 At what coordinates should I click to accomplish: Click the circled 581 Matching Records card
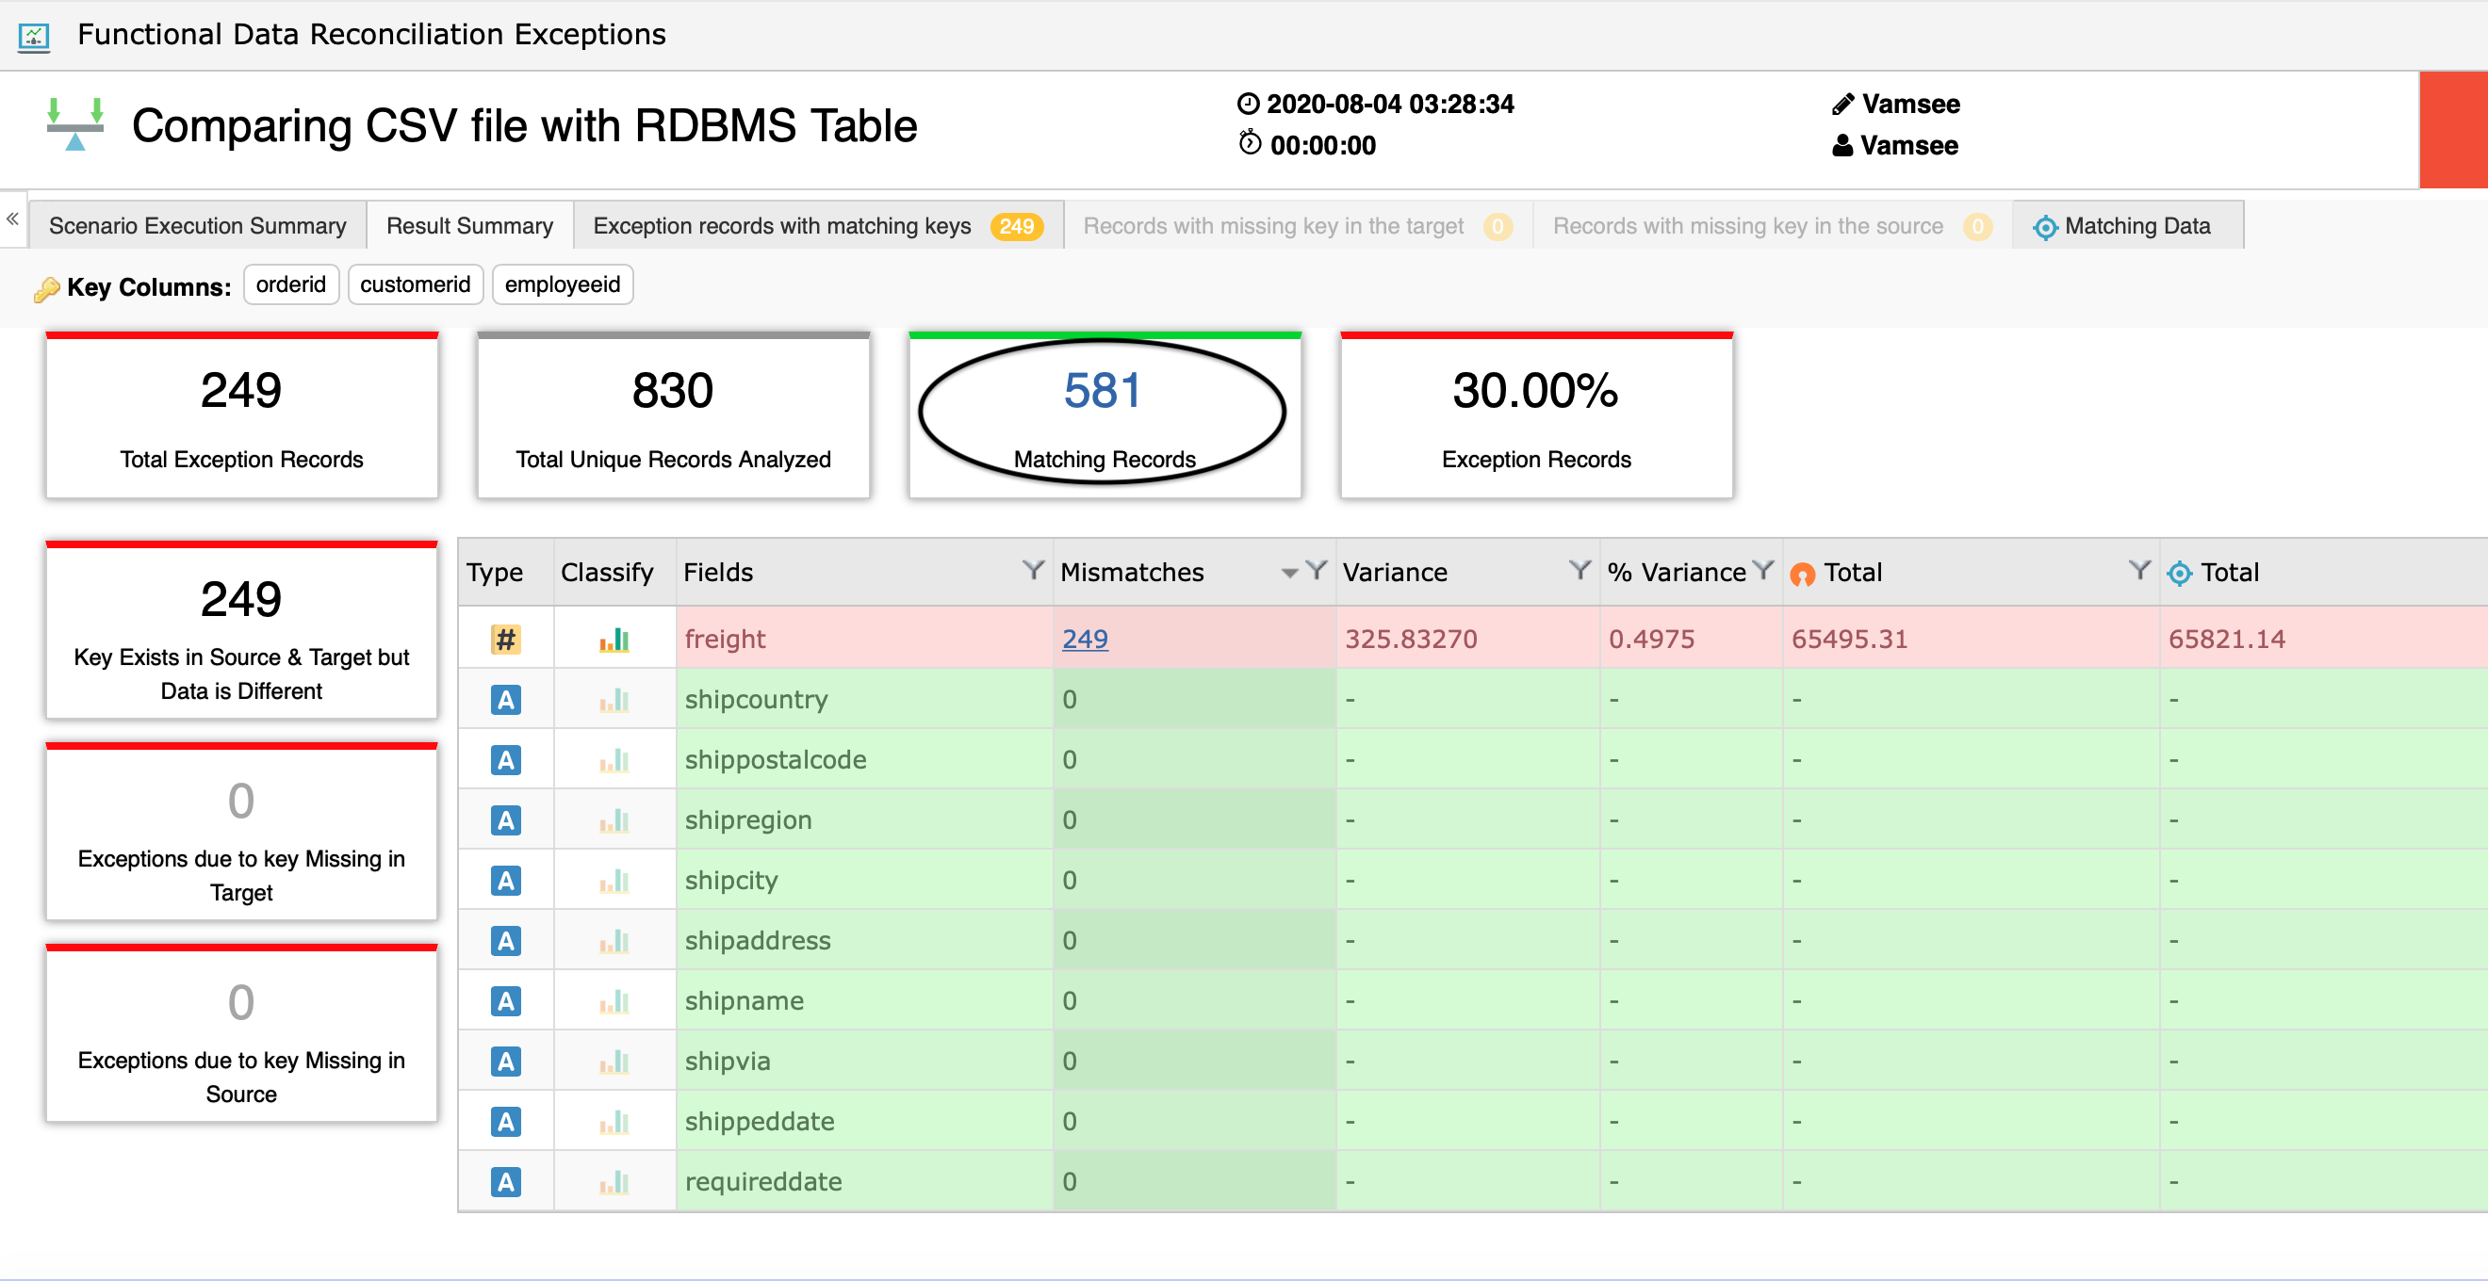[1104, 413]
